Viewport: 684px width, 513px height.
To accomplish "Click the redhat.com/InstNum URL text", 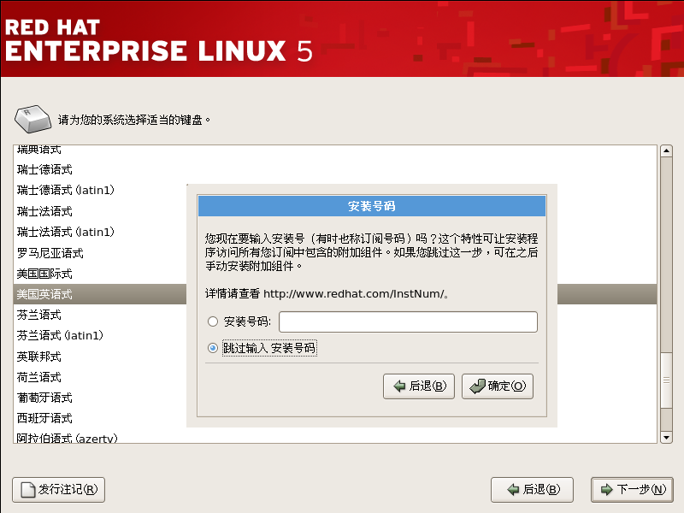I will 354,293.
